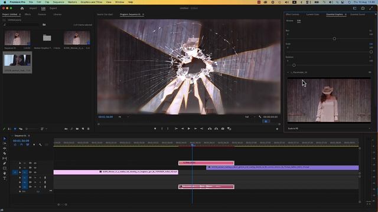
Task: Mute audio track A1
Action: coord(35,178)
